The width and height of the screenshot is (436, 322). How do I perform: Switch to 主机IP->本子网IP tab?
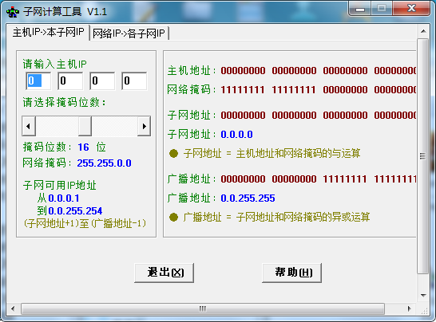48,33
